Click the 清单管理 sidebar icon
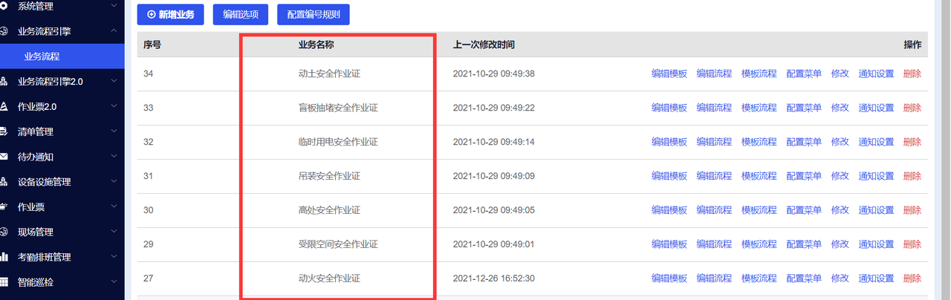This screenshot has width=951, height=300. coord(4,131)
